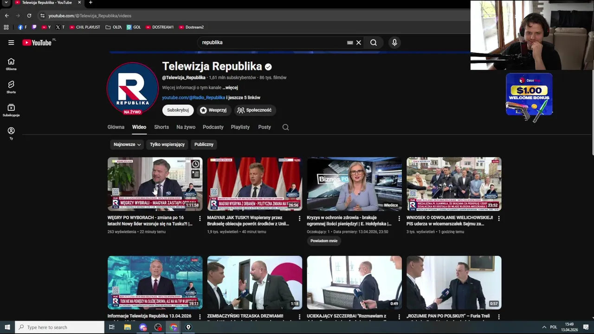Image resolution: width=594 pixels, height=334 pixels.
Task: Play the WNIOSEK O ODWOŁANIE WIELICHOWSKIEJ thumbnail
Action: tap(454, 184)
